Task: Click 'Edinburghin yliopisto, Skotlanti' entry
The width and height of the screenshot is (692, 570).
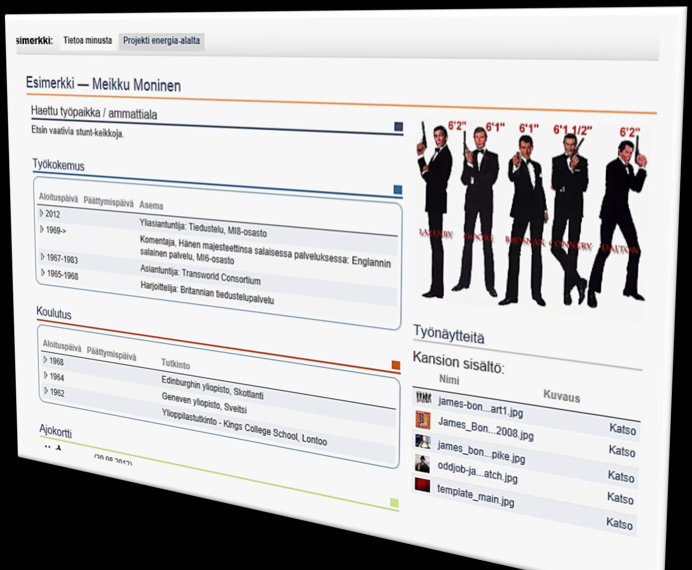Action: tap(213, 388)
